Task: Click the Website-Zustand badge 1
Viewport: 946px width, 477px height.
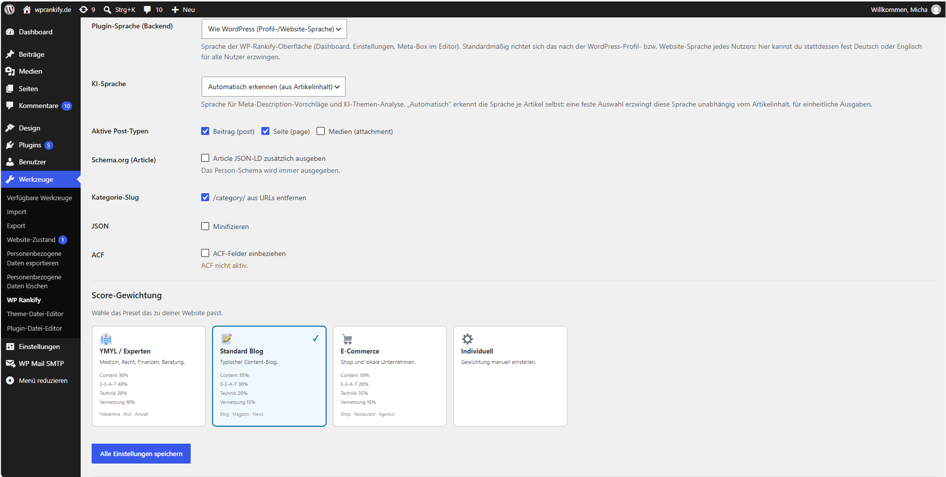Action: coord(63,240)
